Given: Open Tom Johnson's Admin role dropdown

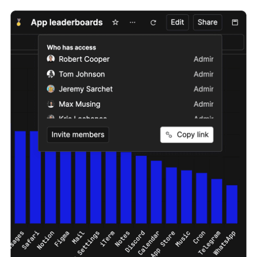Looking at the screenshot, I should pos(204,74).
